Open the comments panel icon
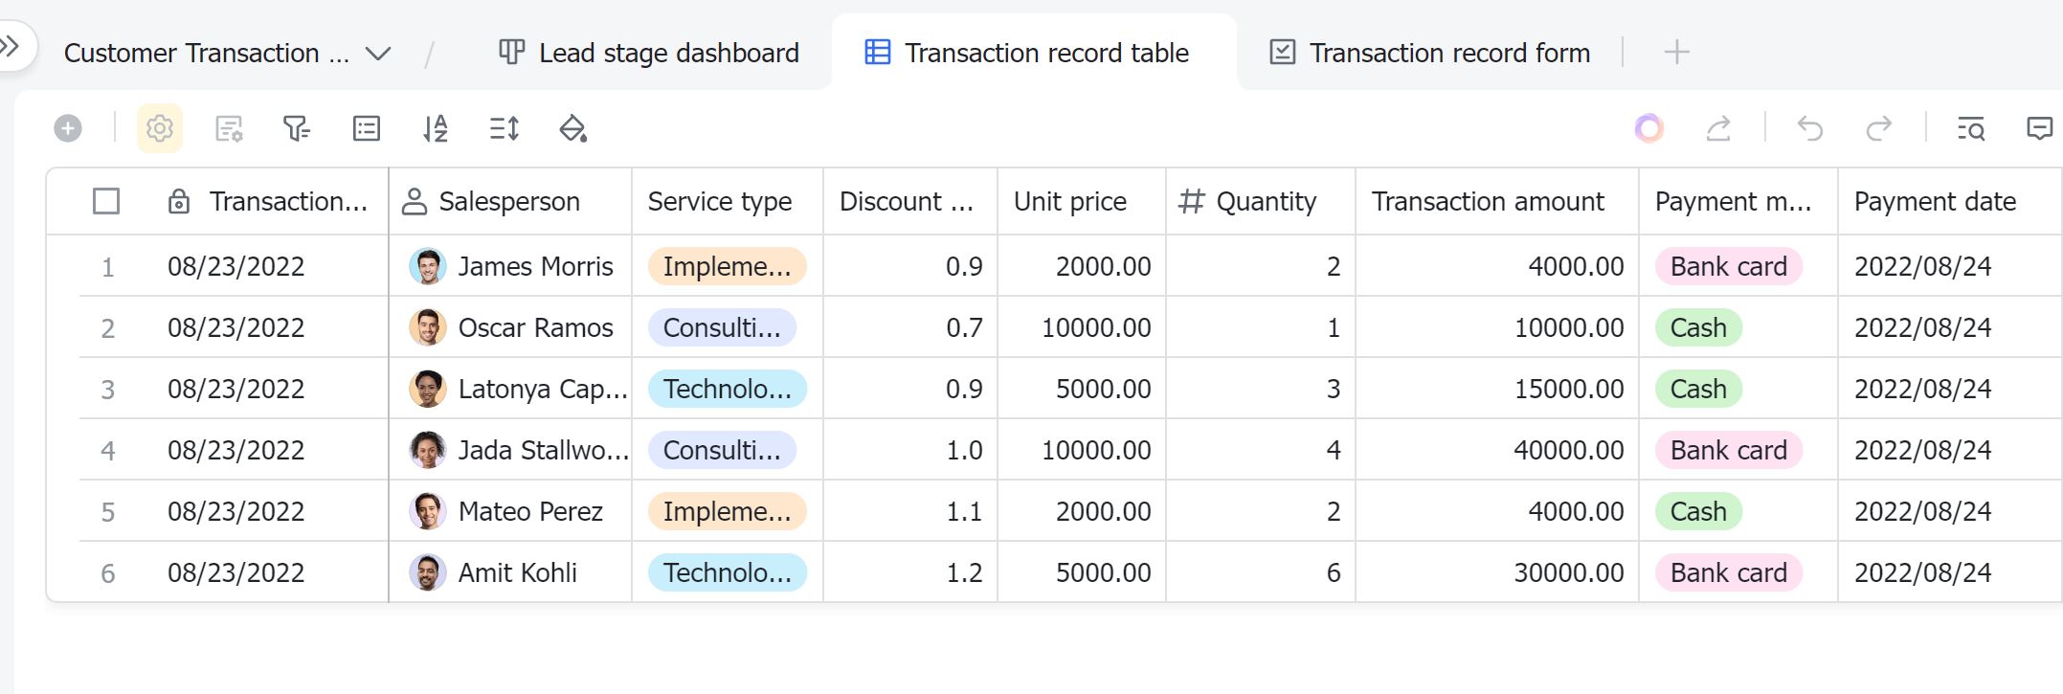2063x694 pixels. 2040,128
